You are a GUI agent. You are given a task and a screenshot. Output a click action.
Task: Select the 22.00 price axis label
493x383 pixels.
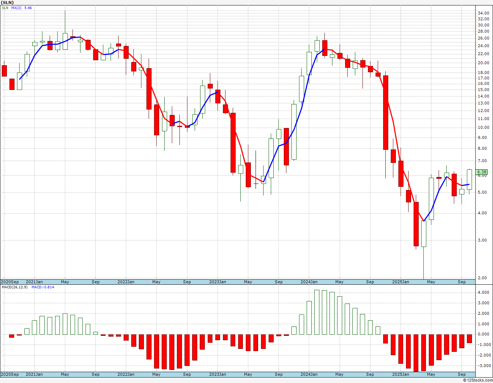pyautogui.click(x=483, y=54)
